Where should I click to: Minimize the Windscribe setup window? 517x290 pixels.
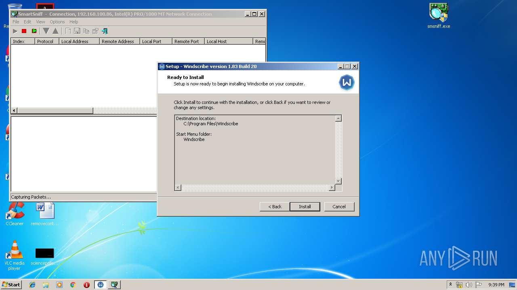[x=340, y=66]
